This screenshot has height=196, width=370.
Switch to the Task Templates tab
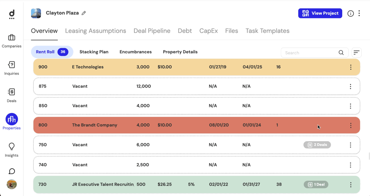tap(267, 31)
